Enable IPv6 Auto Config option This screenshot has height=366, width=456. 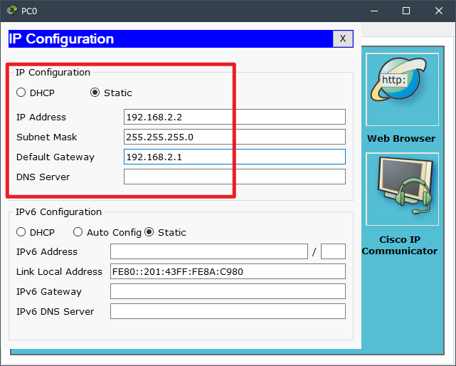tap(78, 232)
